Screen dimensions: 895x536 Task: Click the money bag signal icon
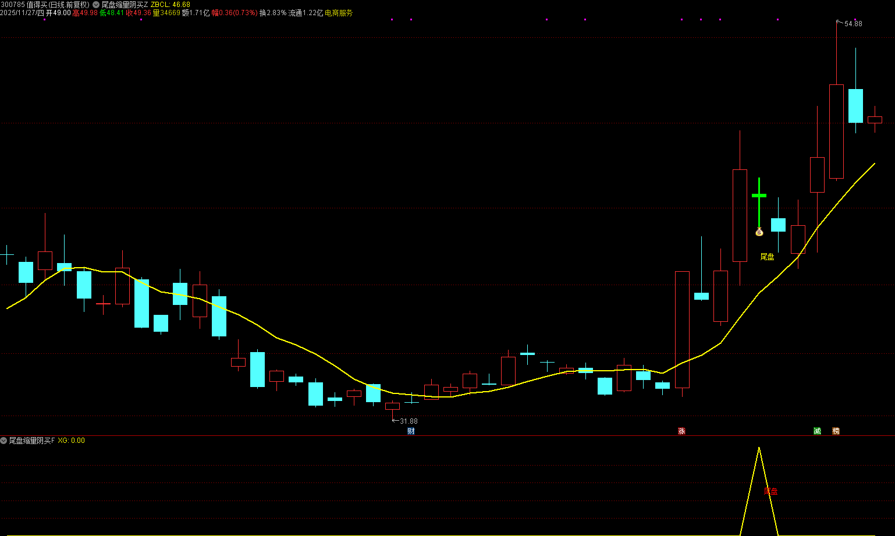pyautogui.click(x=759, y=232)
